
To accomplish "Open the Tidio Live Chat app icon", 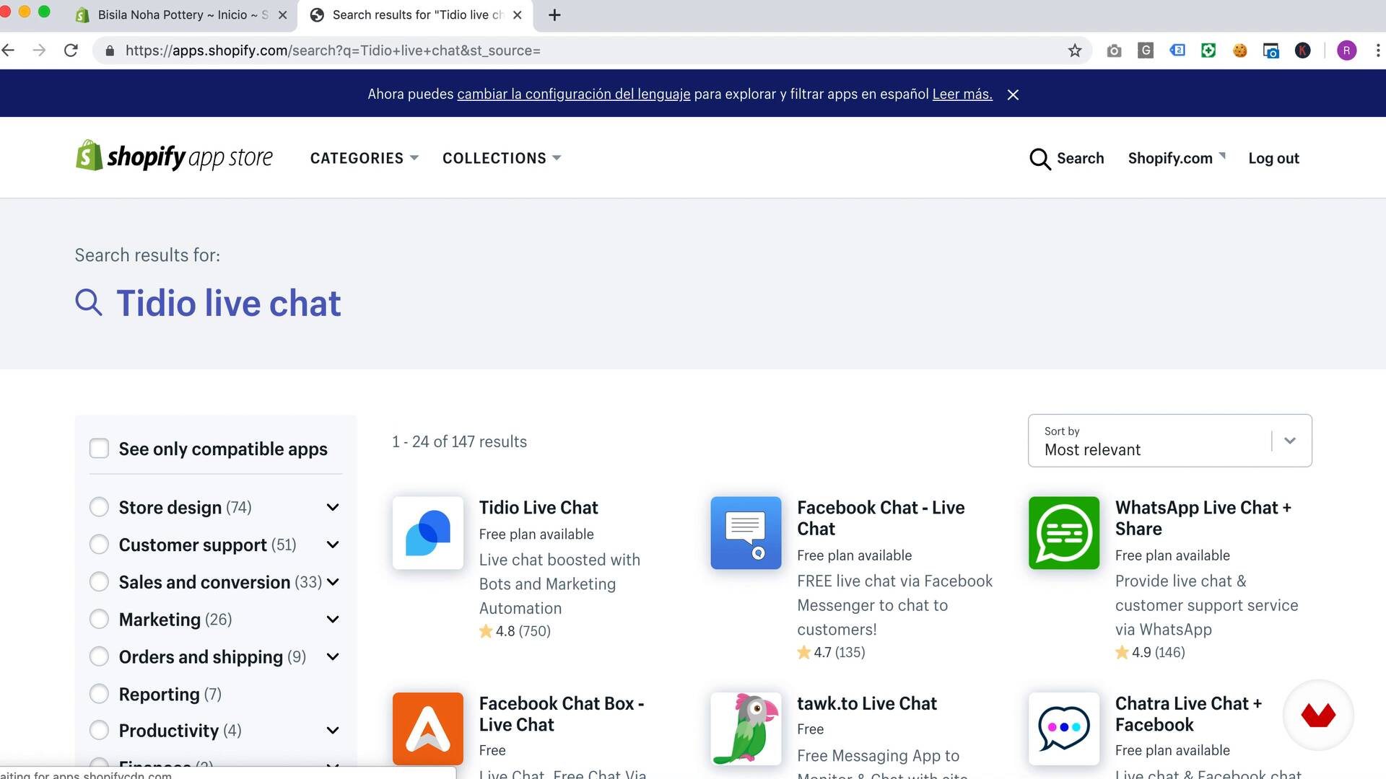I will point(428,532).
